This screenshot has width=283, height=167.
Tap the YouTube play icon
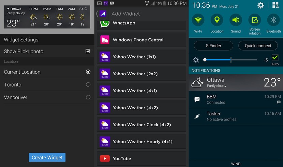click(x=105, y=159)
